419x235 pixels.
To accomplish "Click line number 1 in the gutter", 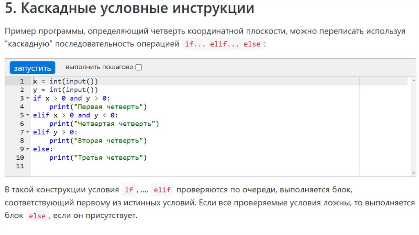I will (x=22, y=81).
